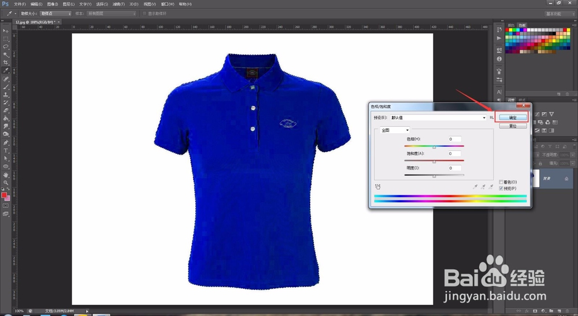Toggle Quick Mask mode
Viewport: 578px width, 316px height.
click(6, 205)
